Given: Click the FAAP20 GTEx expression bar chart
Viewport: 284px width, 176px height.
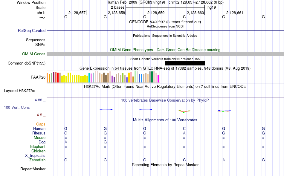Looking at the screenshot, I should pos(103,76).
